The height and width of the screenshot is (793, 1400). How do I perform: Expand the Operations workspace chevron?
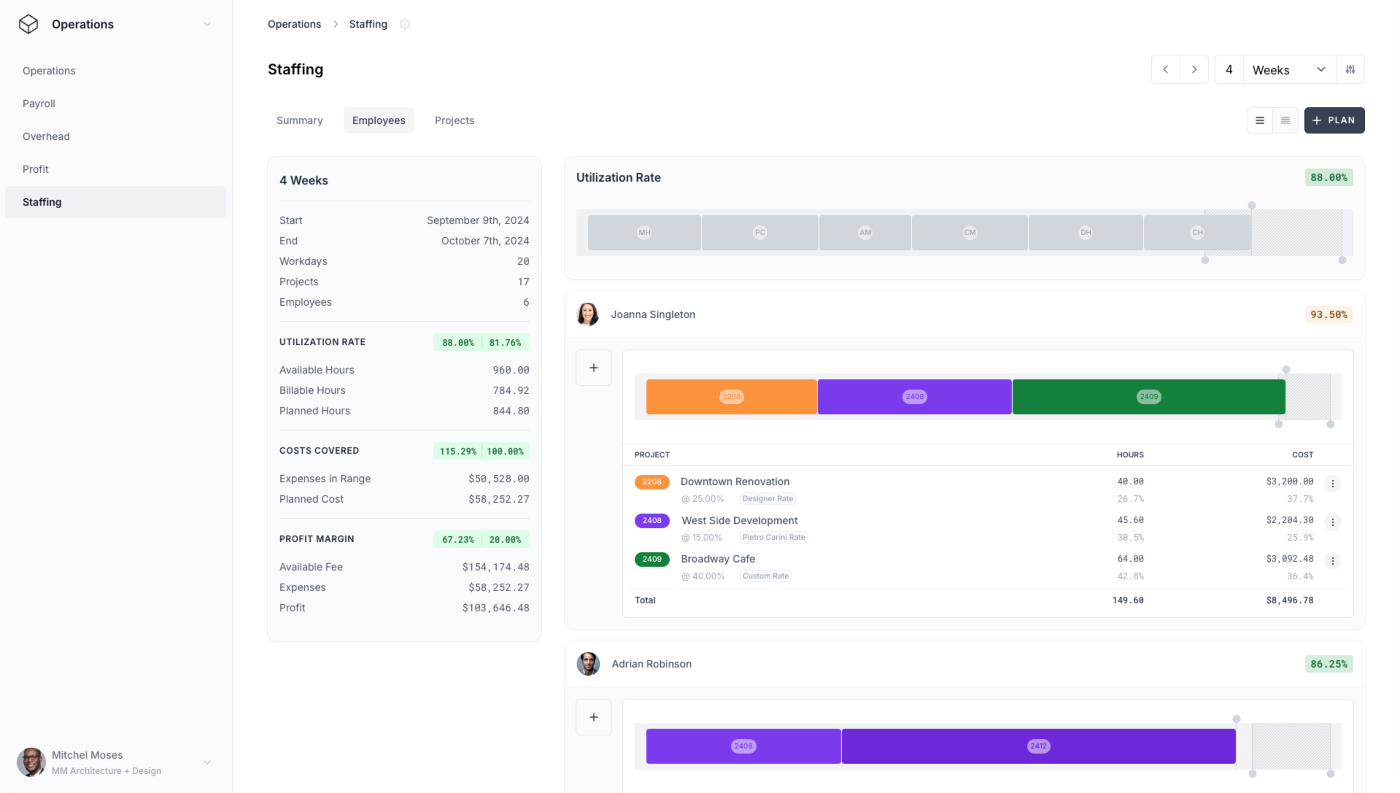point(207,24)
